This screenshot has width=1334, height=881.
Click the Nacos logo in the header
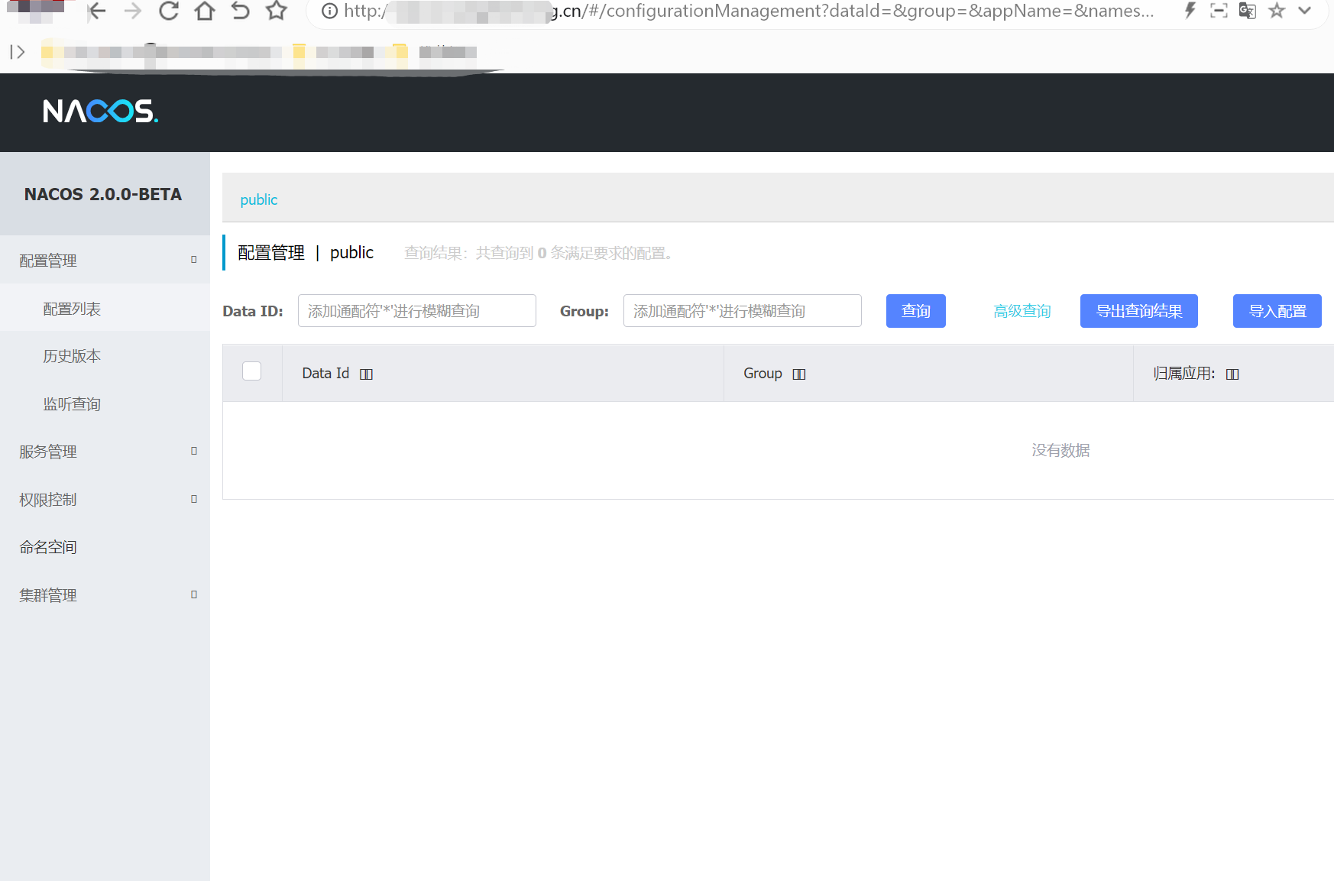[x=100, y=112]
